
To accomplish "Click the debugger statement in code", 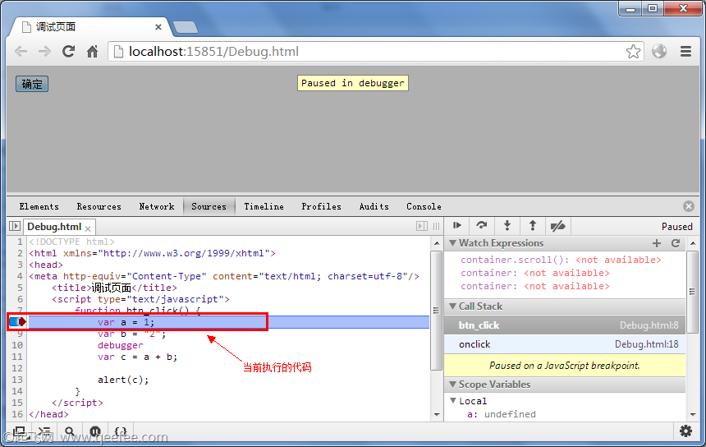I will [x=120, y=345].
